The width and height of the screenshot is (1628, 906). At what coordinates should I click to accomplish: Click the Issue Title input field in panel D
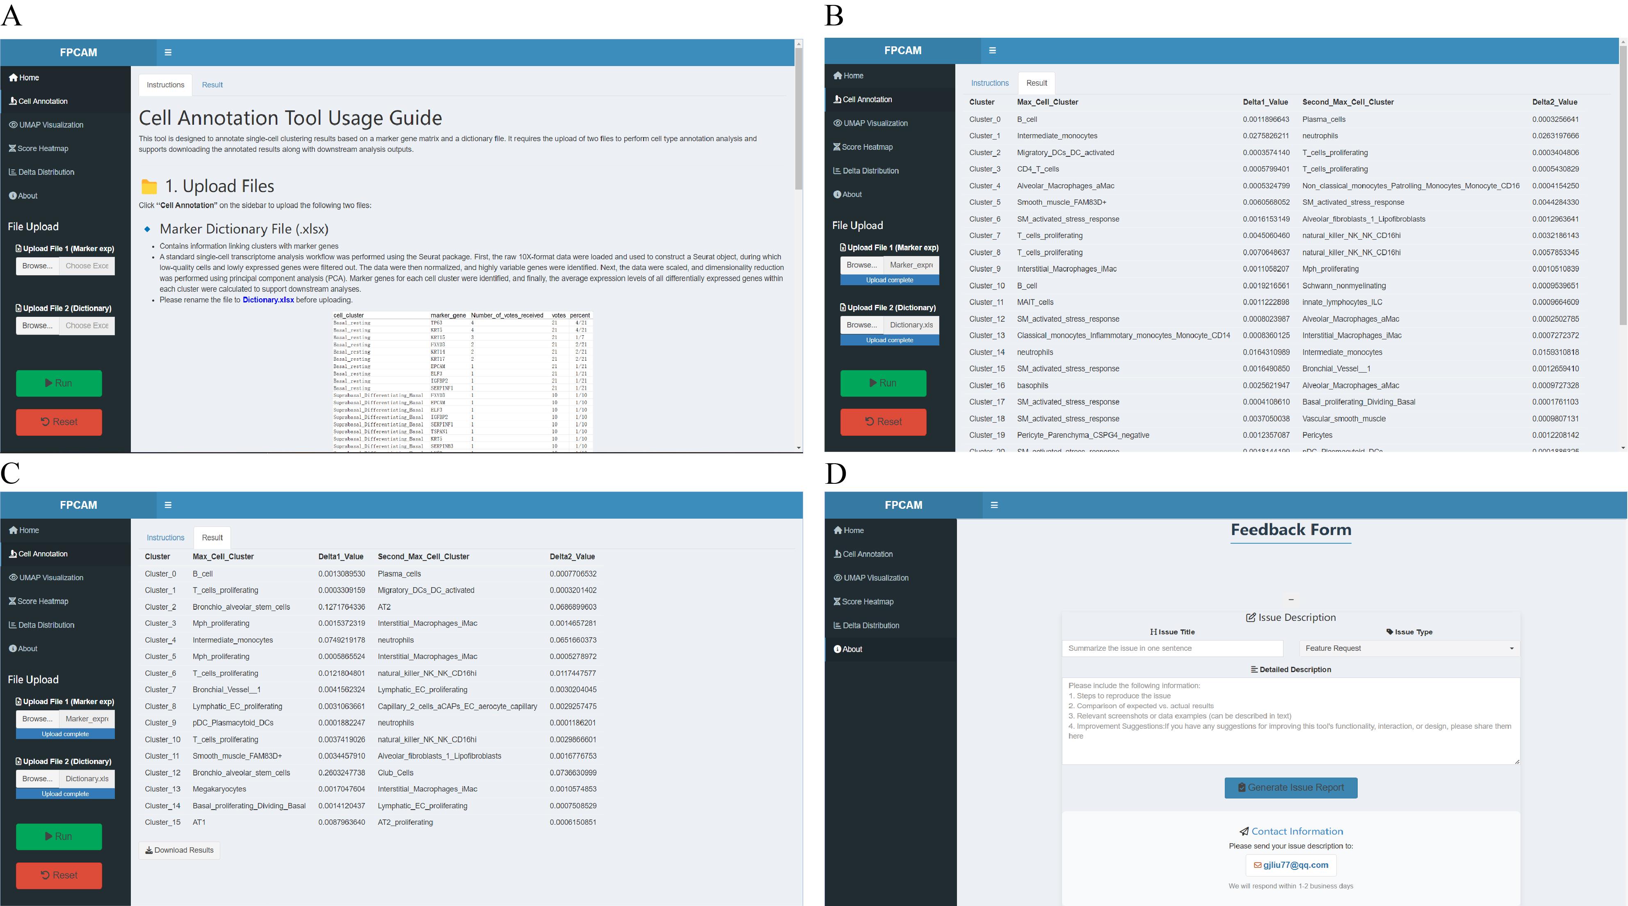point(1172,649)
